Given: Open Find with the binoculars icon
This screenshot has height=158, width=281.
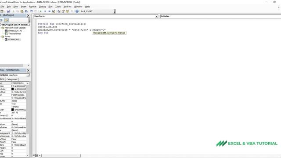Looking at the screenshot, I should pyautogui.click(x=26, y=11).
